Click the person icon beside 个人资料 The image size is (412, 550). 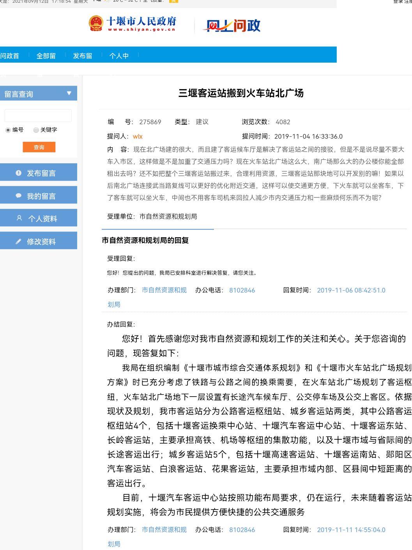click(x=19, y=219)
